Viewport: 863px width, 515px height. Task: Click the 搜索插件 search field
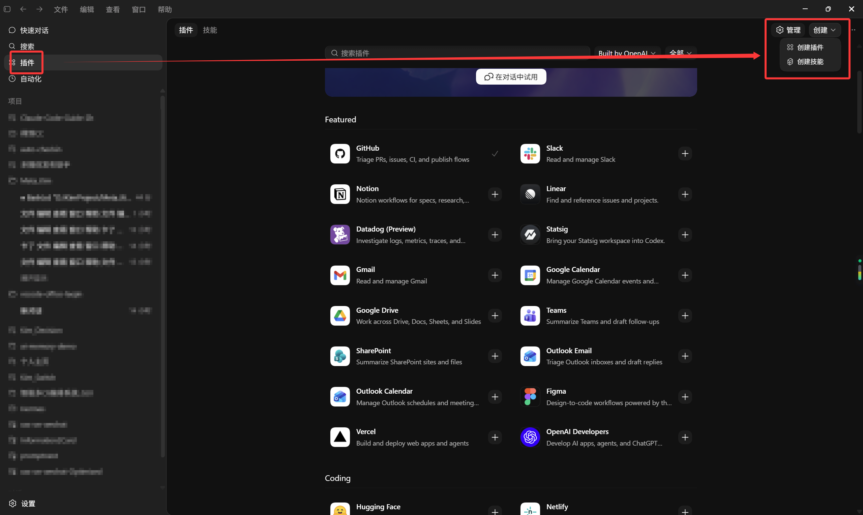pyautogui.click(x=457, y=53)
